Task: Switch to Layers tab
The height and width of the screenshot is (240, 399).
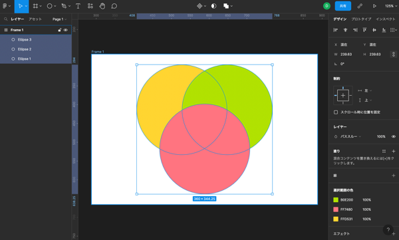Action: 17,19
